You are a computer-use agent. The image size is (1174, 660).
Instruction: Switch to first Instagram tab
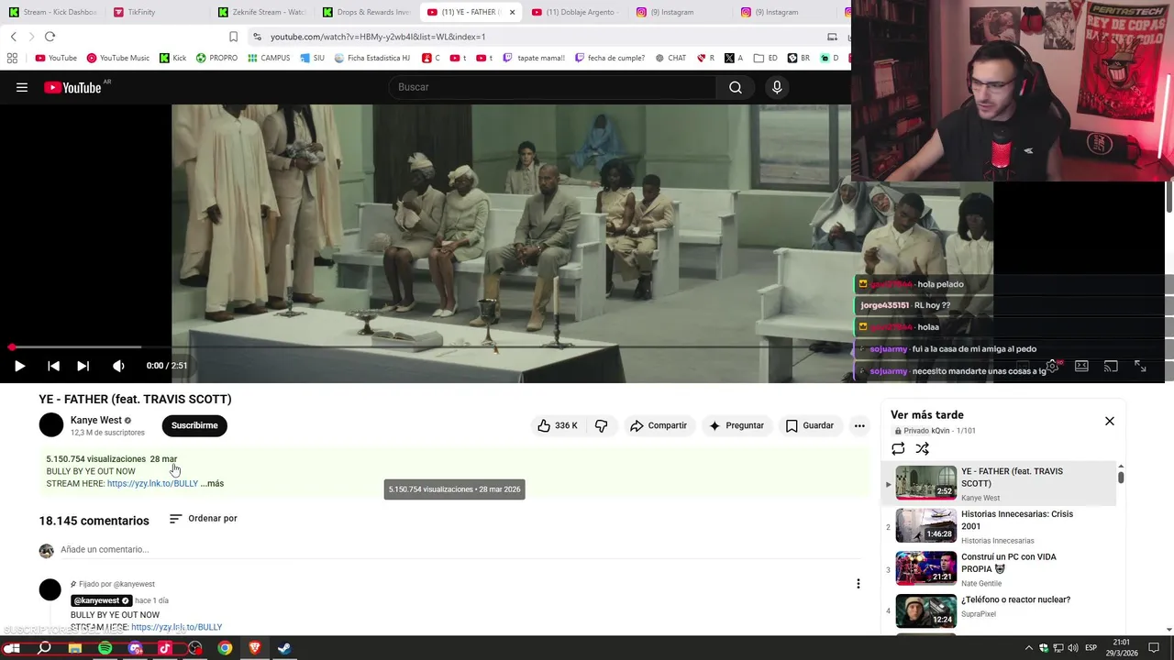point(681,12)
